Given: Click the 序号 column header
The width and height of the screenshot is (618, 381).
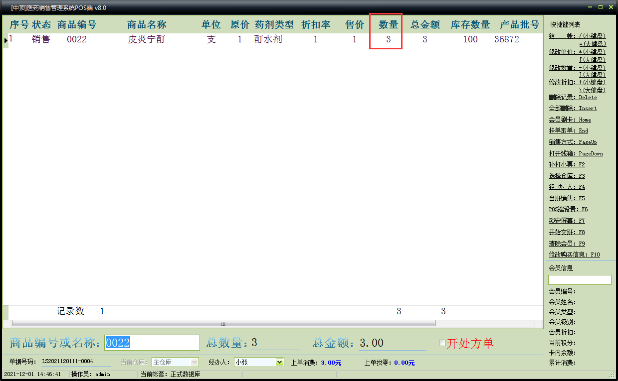Looking at the screenshot, I should point(19,25).
